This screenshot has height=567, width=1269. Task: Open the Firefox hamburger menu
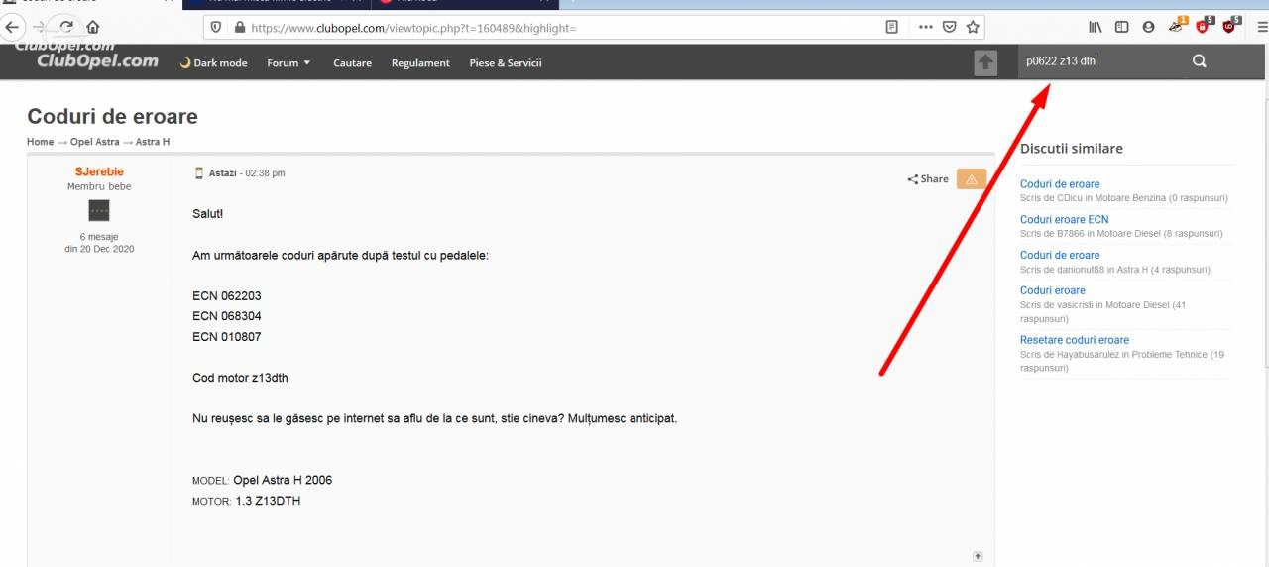point(1261,28)
